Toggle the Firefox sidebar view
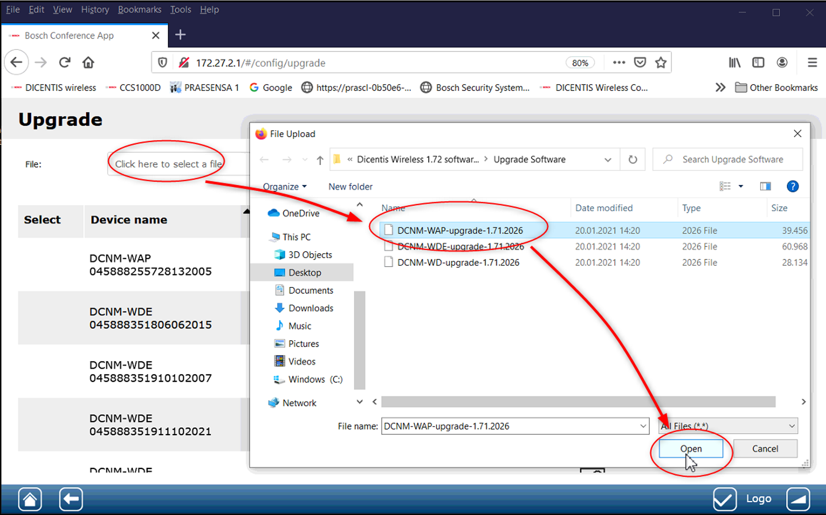This screenshot has height=515, width=826. [758, 63]
